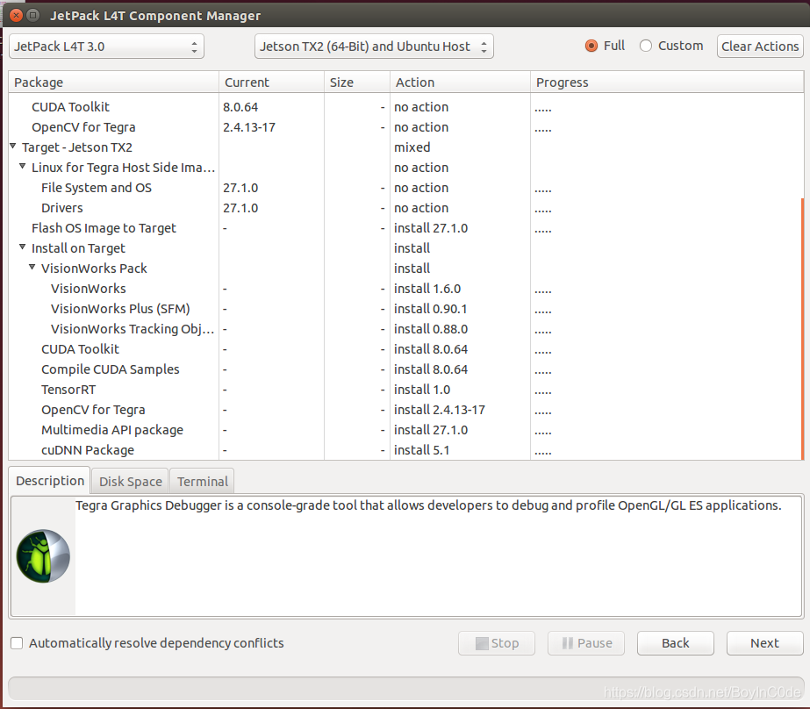This screenshot has height=709, width=810.
Task: Collapse the Install on Target node
Action: click(22, 247)
